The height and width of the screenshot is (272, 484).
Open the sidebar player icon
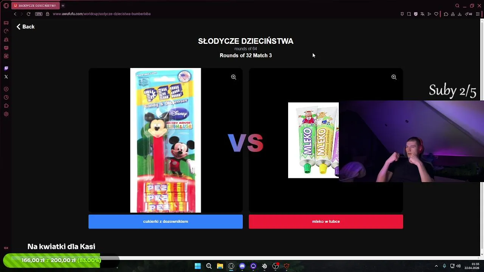[6, 89]
